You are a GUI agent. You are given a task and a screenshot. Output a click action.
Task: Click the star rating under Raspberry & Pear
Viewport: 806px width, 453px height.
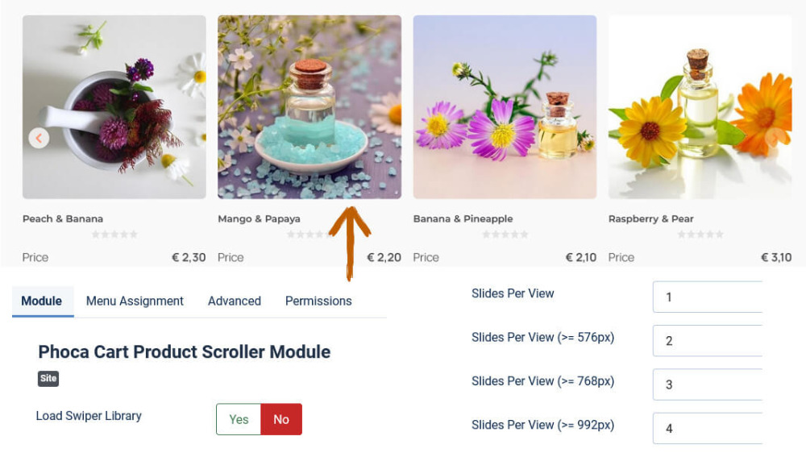pyautogui.click(x=700, y=235)
